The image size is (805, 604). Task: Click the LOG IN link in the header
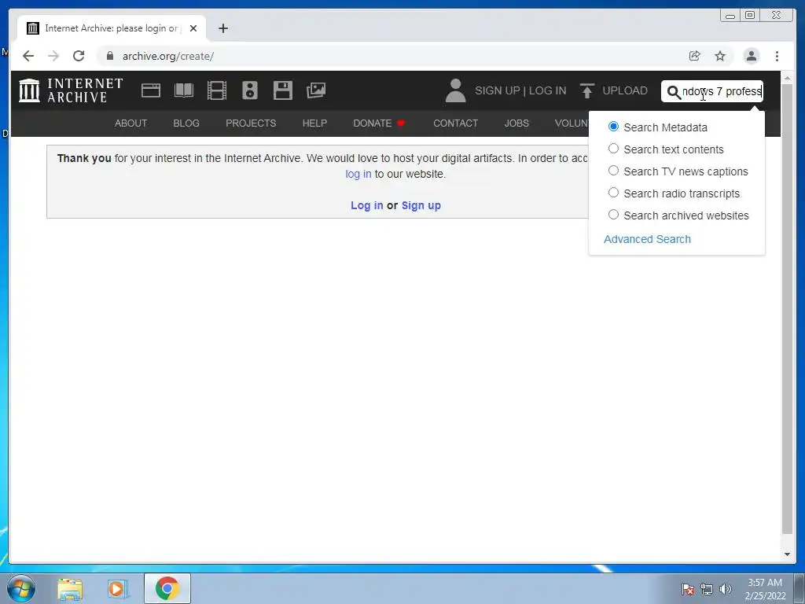click(547, 91)
